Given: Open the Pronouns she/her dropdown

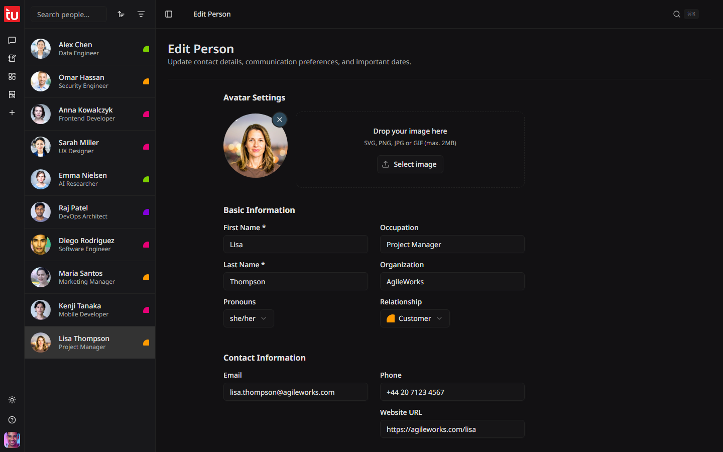Looking at the screenshot, I should [x=249, y=318].
